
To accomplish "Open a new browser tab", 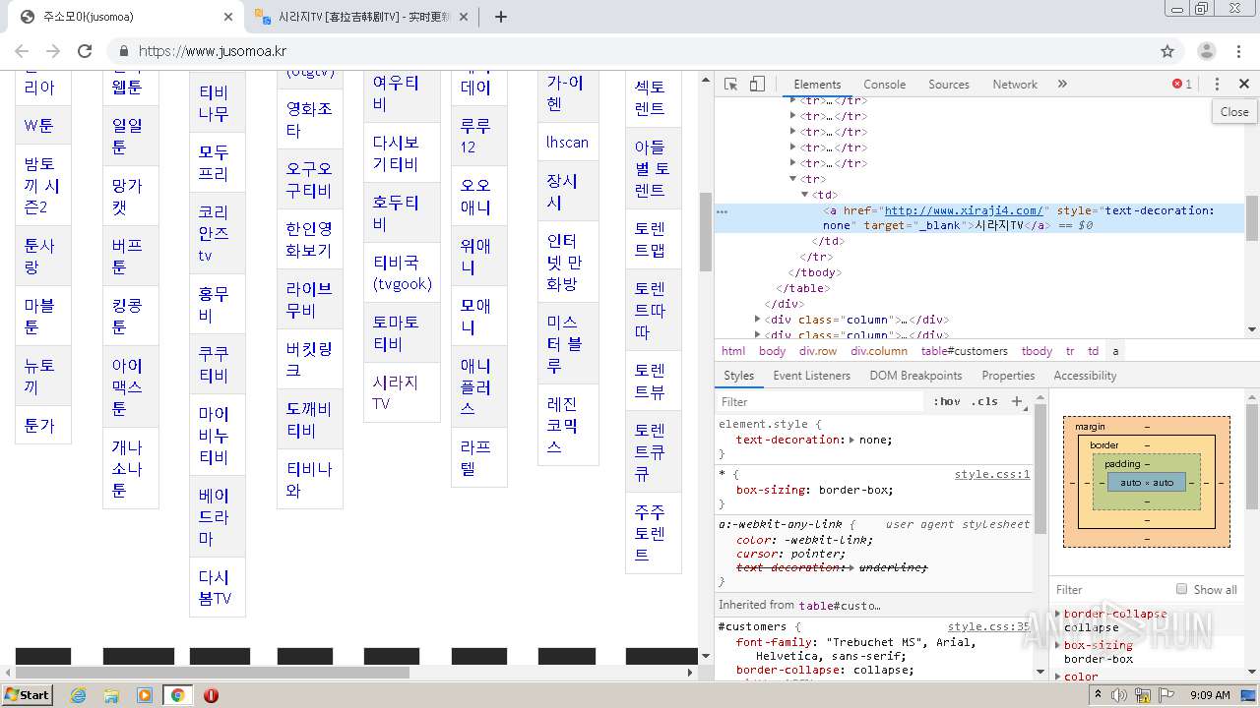I will (x=501, y=17).
